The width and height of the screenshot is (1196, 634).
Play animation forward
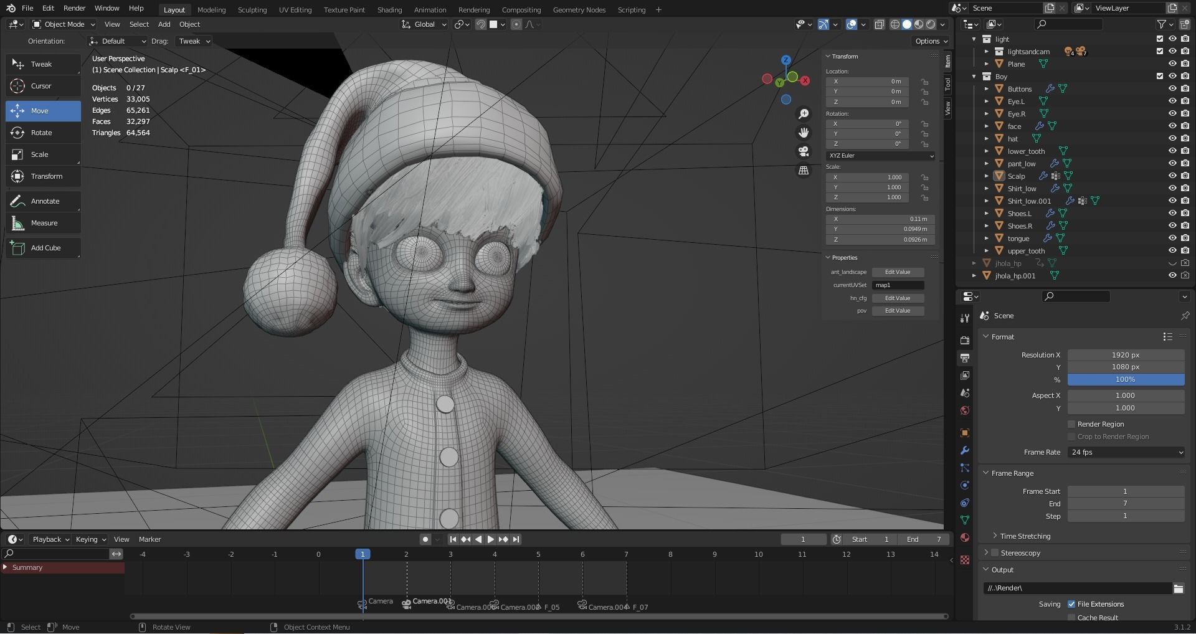pyautogui.click(x=490, y=539)
